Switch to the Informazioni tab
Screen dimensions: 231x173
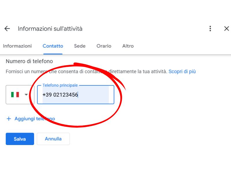17,46
